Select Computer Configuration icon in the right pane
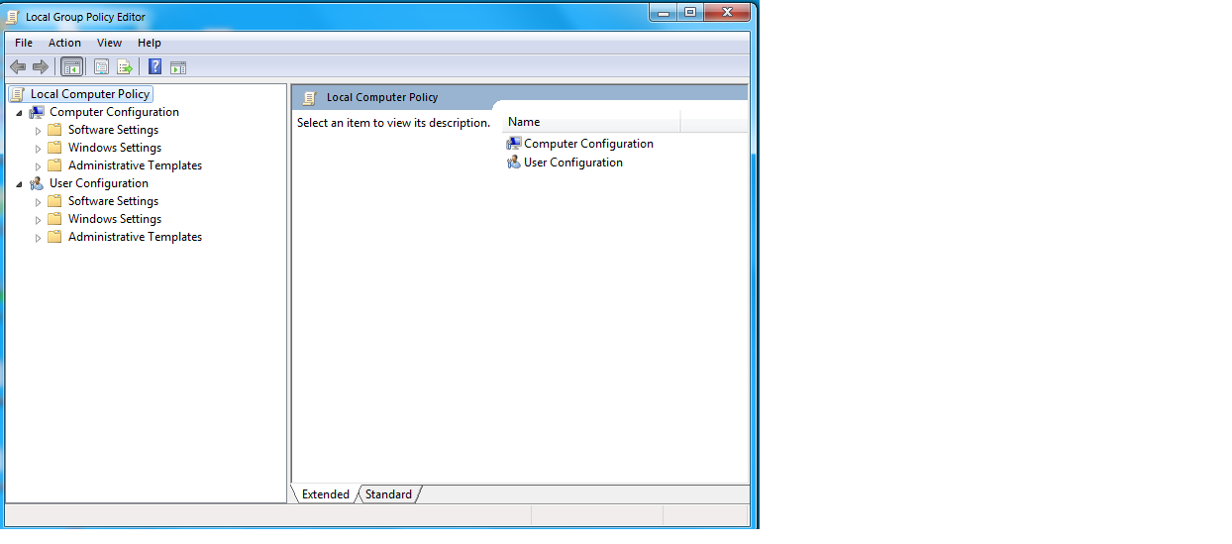The height and width of the screenshot is (544, 1232). pos(513,144)
